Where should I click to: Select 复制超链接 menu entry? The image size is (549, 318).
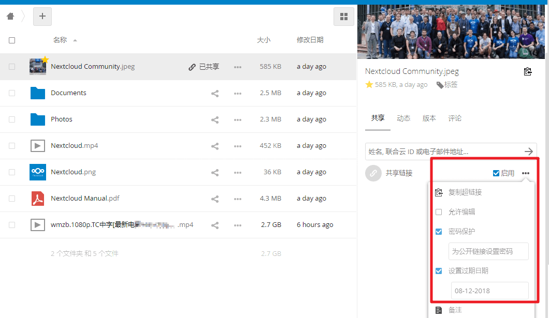click(x=465, y=192)
